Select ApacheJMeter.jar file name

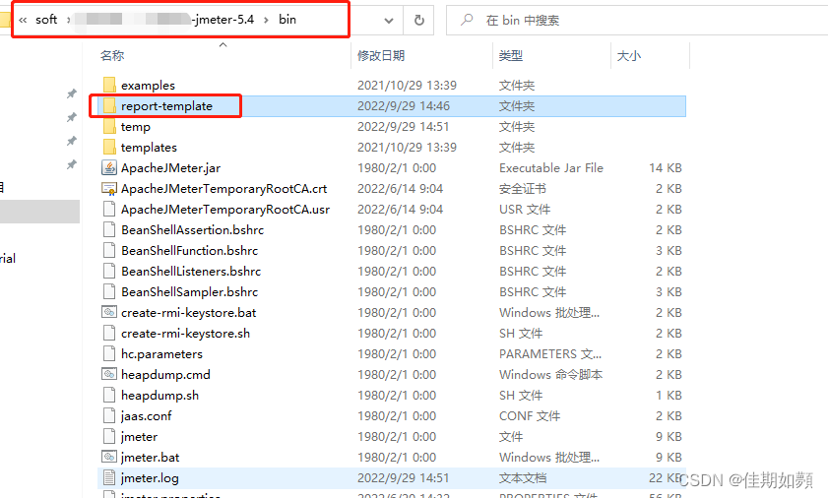tap(170, 168)
